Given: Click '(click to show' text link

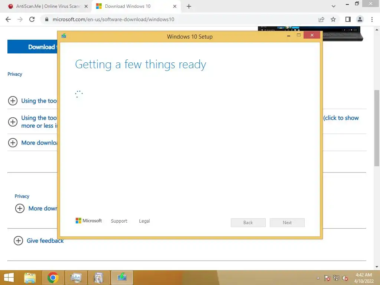Looking at the screenshot, I should tap(341, 118).
